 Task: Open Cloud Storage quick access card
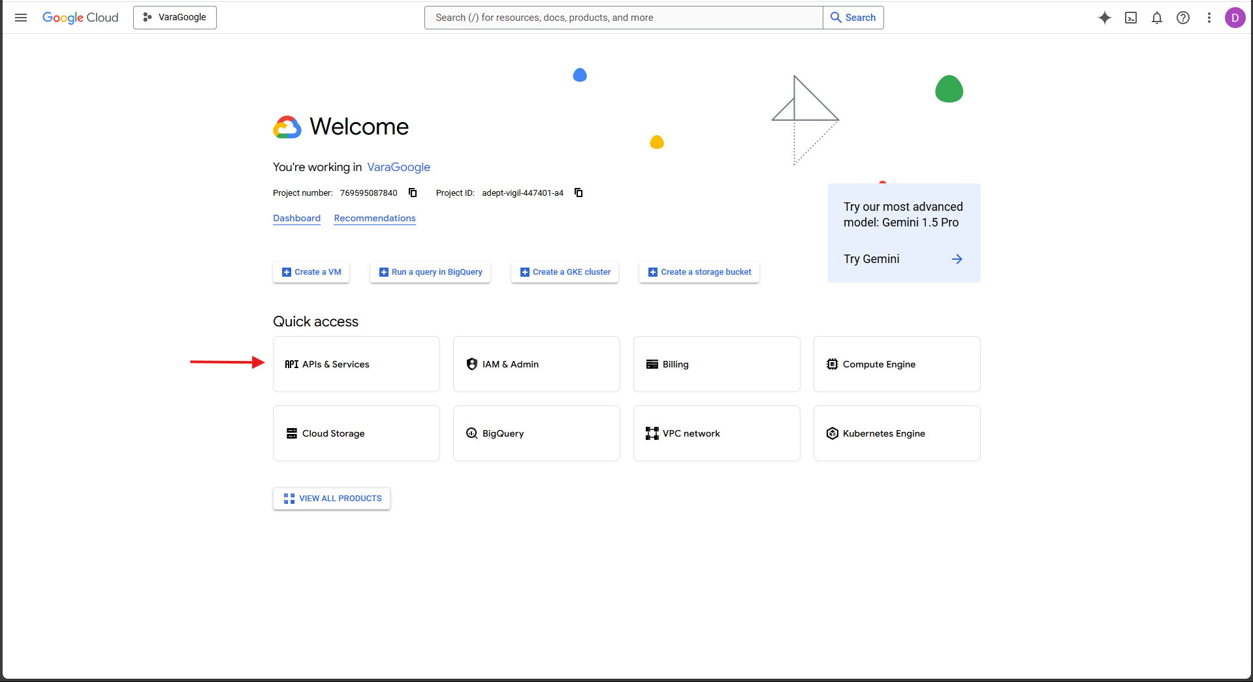(357, 433)
